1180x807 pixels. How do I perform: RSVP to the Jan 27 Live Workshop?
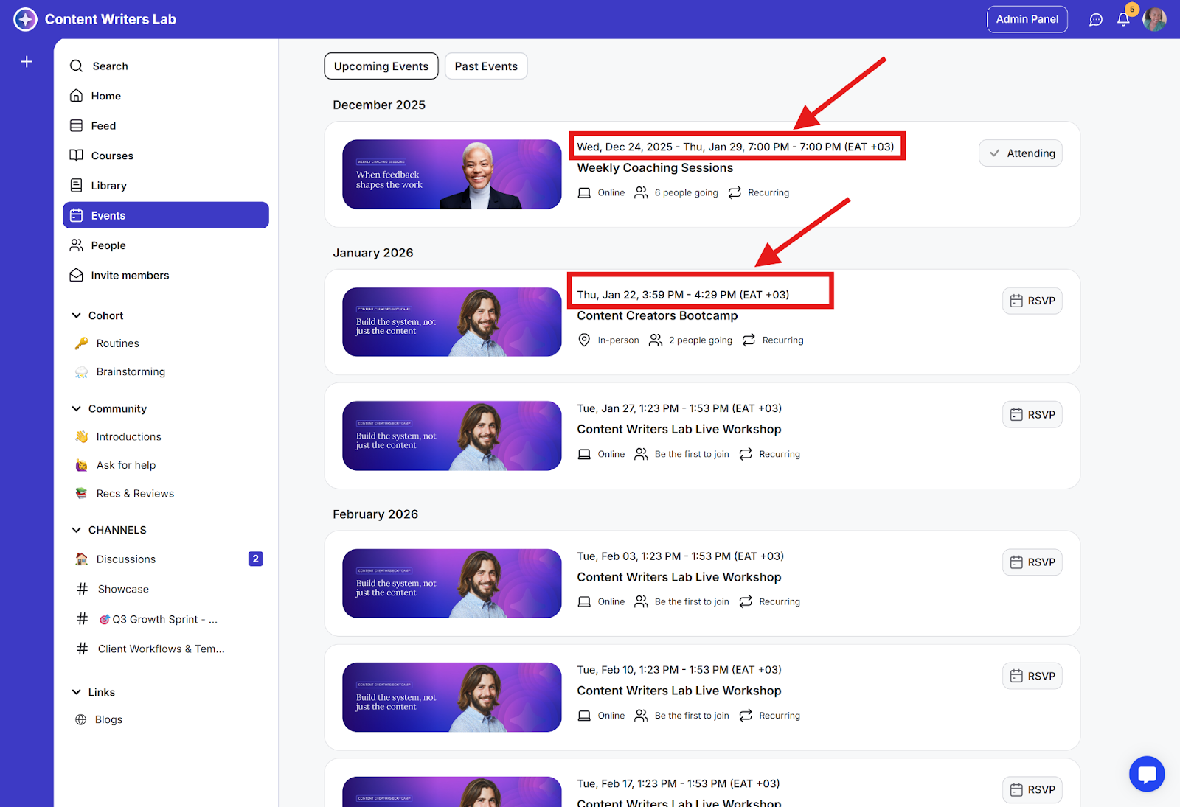coord(1032,415)
